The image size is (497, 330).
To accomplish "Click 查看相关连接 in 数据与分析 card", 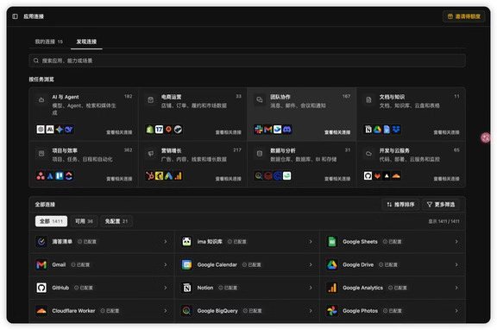I will pos(337,179).
